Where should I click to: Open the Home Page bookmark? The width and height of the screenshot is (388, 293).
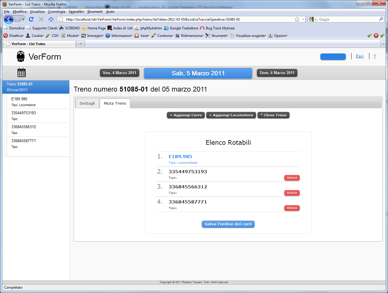tap(94, 28)
